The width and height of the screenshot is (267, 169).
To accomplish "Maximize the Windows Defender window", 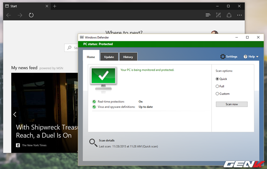I will pyautogui.click(x=247, y=37).
